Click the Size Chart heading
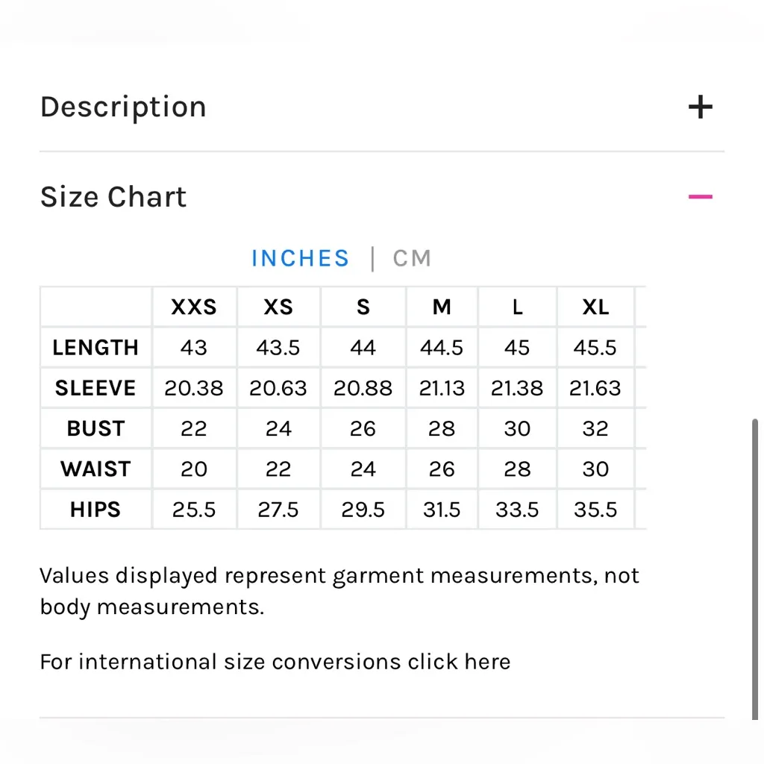 click(113, 197)
